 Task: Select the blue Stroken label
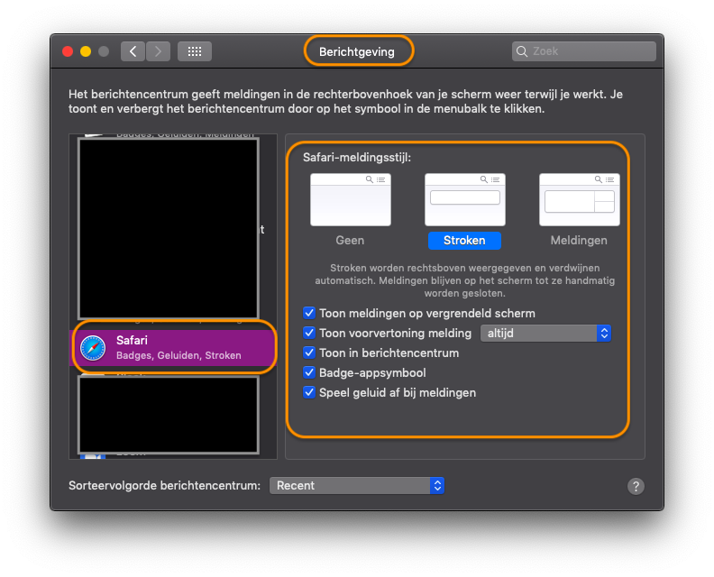click(464, 241)
